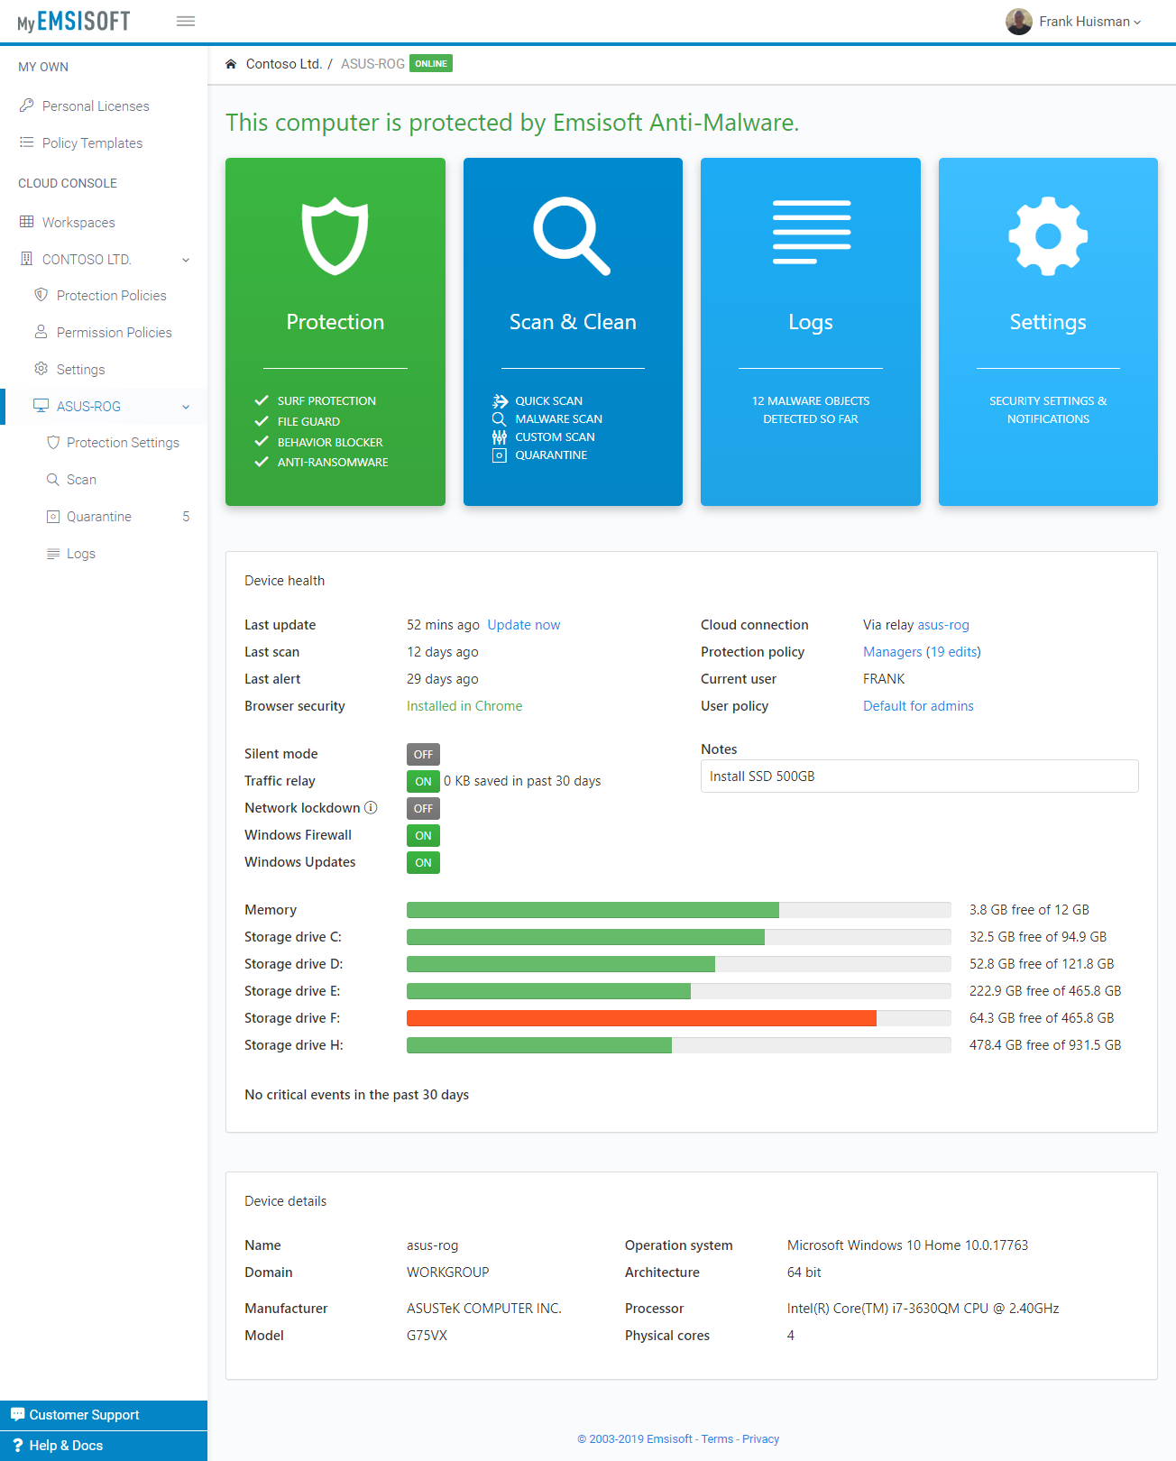Click the Protection Settings shield icon
This screenshot has height=1461, width=1176.
(x=53, y=442)
